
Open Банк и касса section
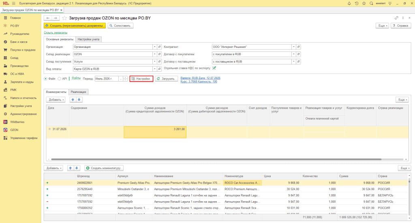[19, 42]
